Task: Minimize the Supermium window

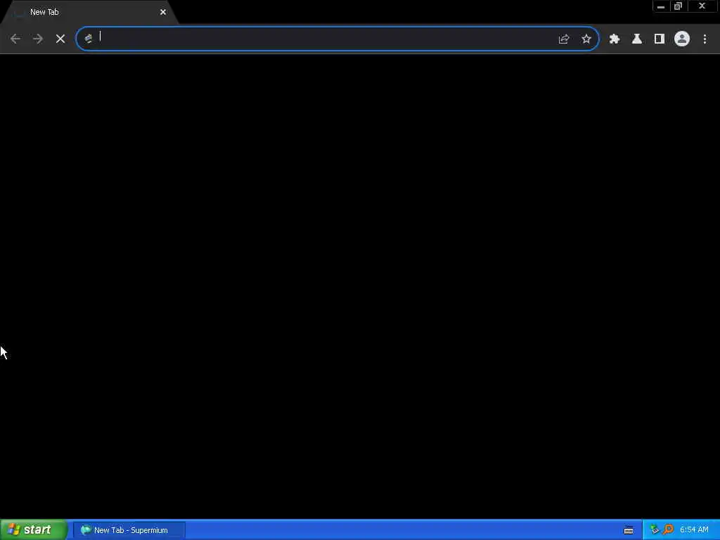Action: coord(661,6)
